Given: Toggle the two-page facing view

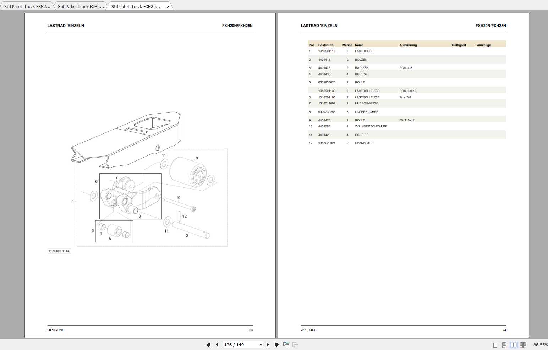Looking at the screenshot, I should [514, 345].
